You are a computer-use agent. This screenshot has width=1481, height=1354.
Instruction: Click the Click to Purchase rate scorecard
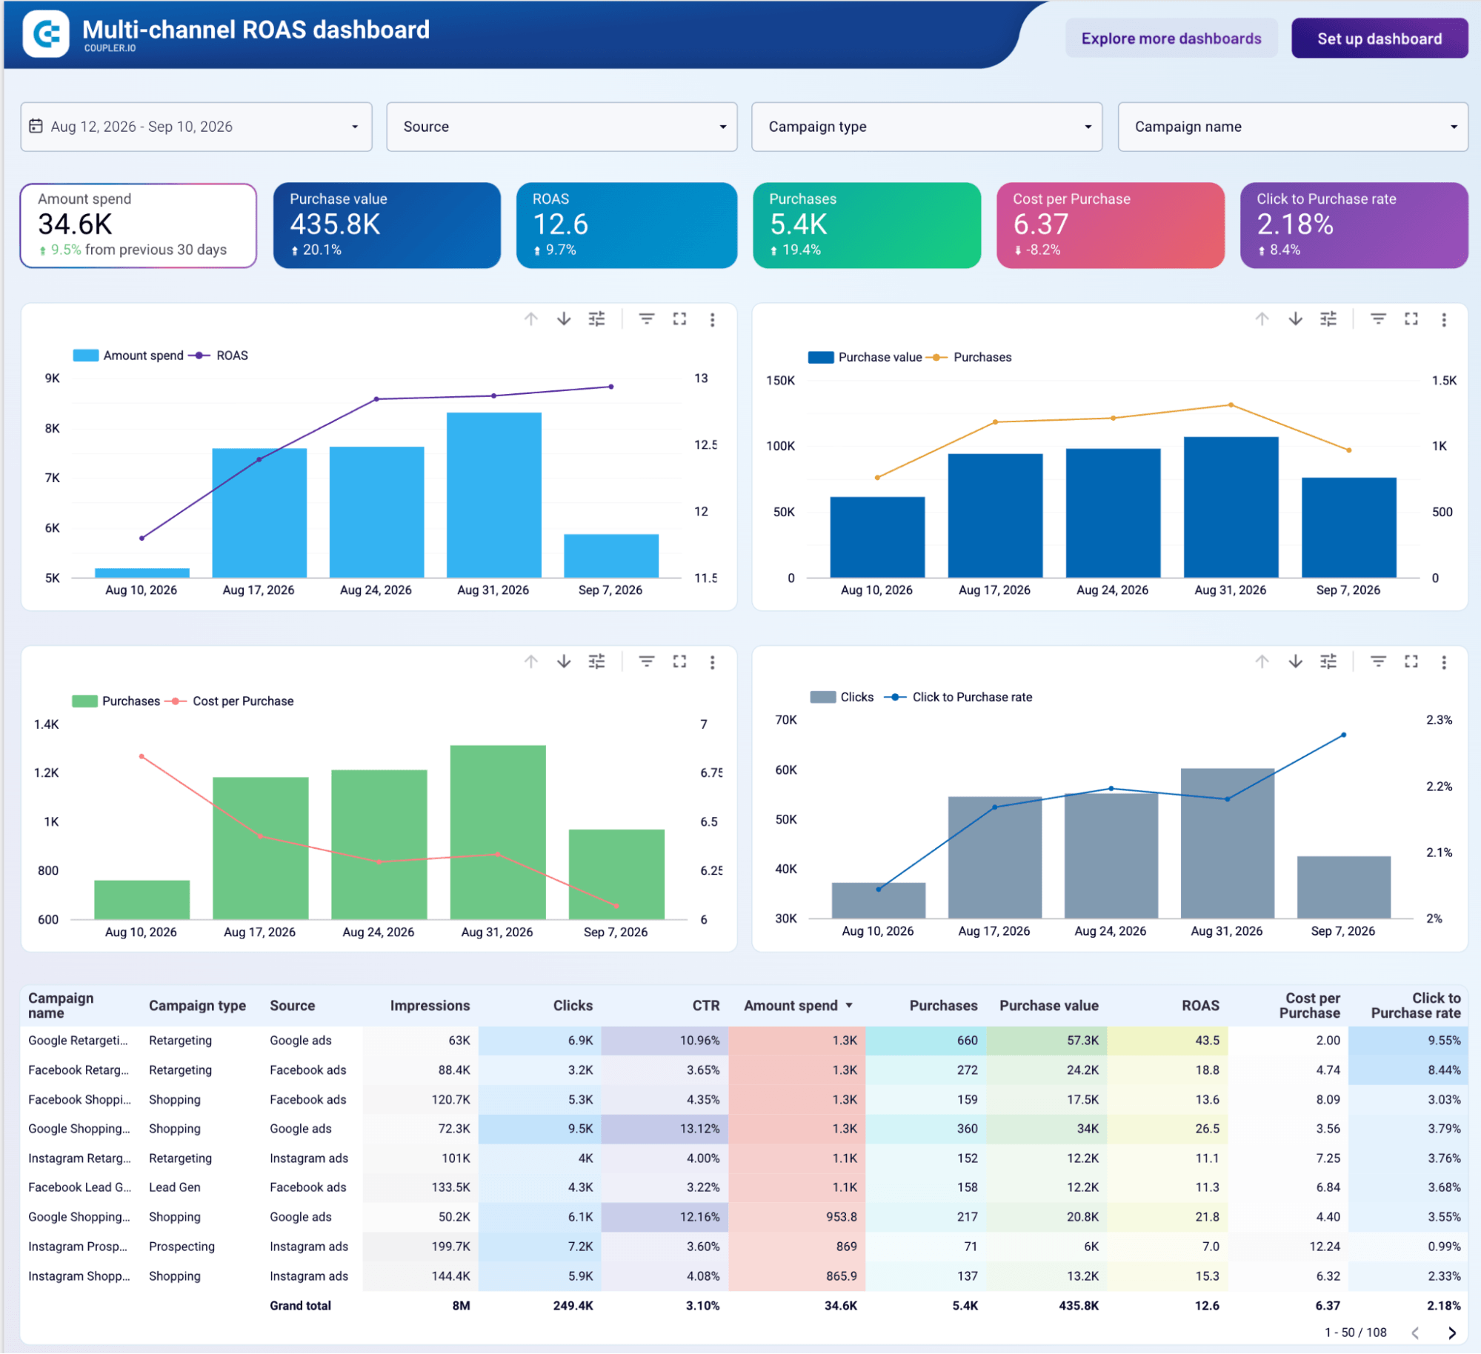[x=1354, y=225]
